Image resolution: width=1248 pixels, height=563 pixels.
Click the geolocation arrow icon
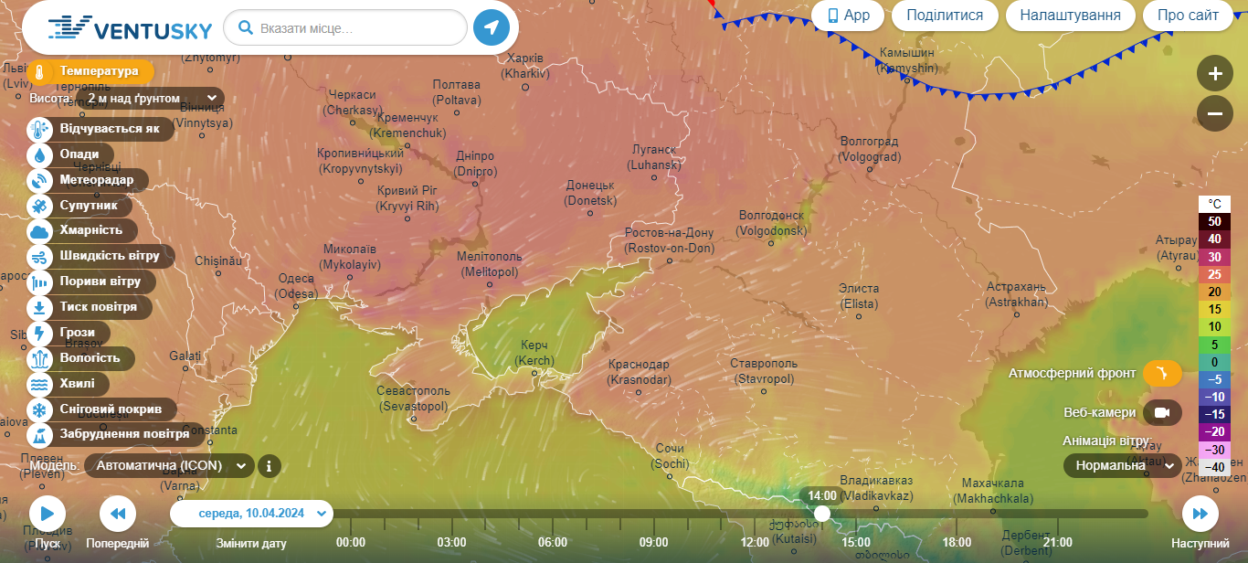[492, 28]
